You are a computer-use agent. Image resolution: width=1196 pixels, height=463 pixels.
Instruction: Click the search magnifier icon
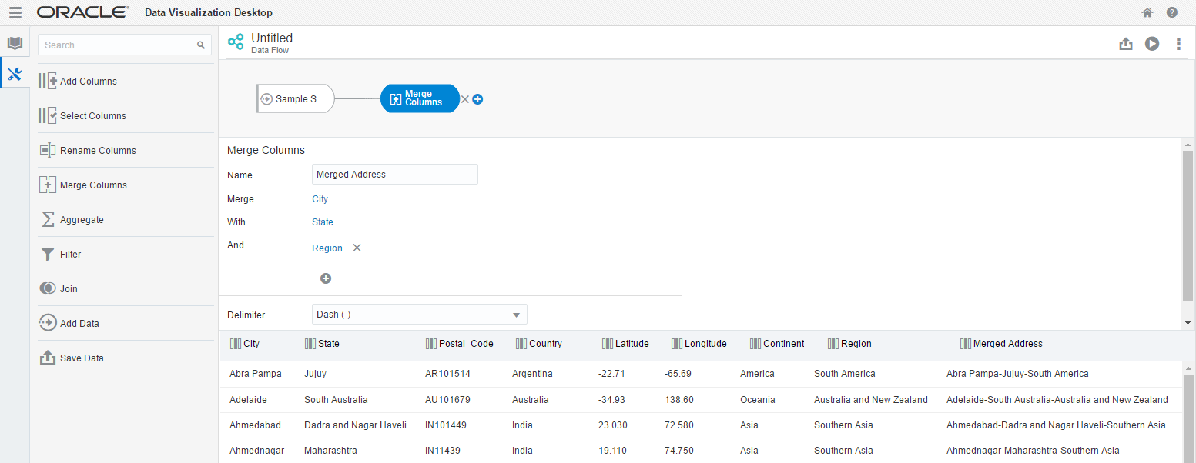point(201,45)
